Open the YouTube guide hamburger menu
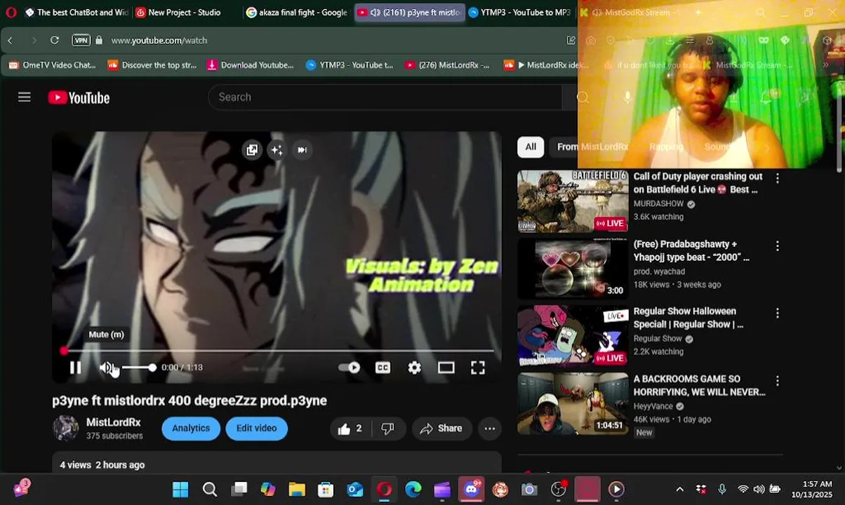 pyautogui.click(x=25, y=97)
